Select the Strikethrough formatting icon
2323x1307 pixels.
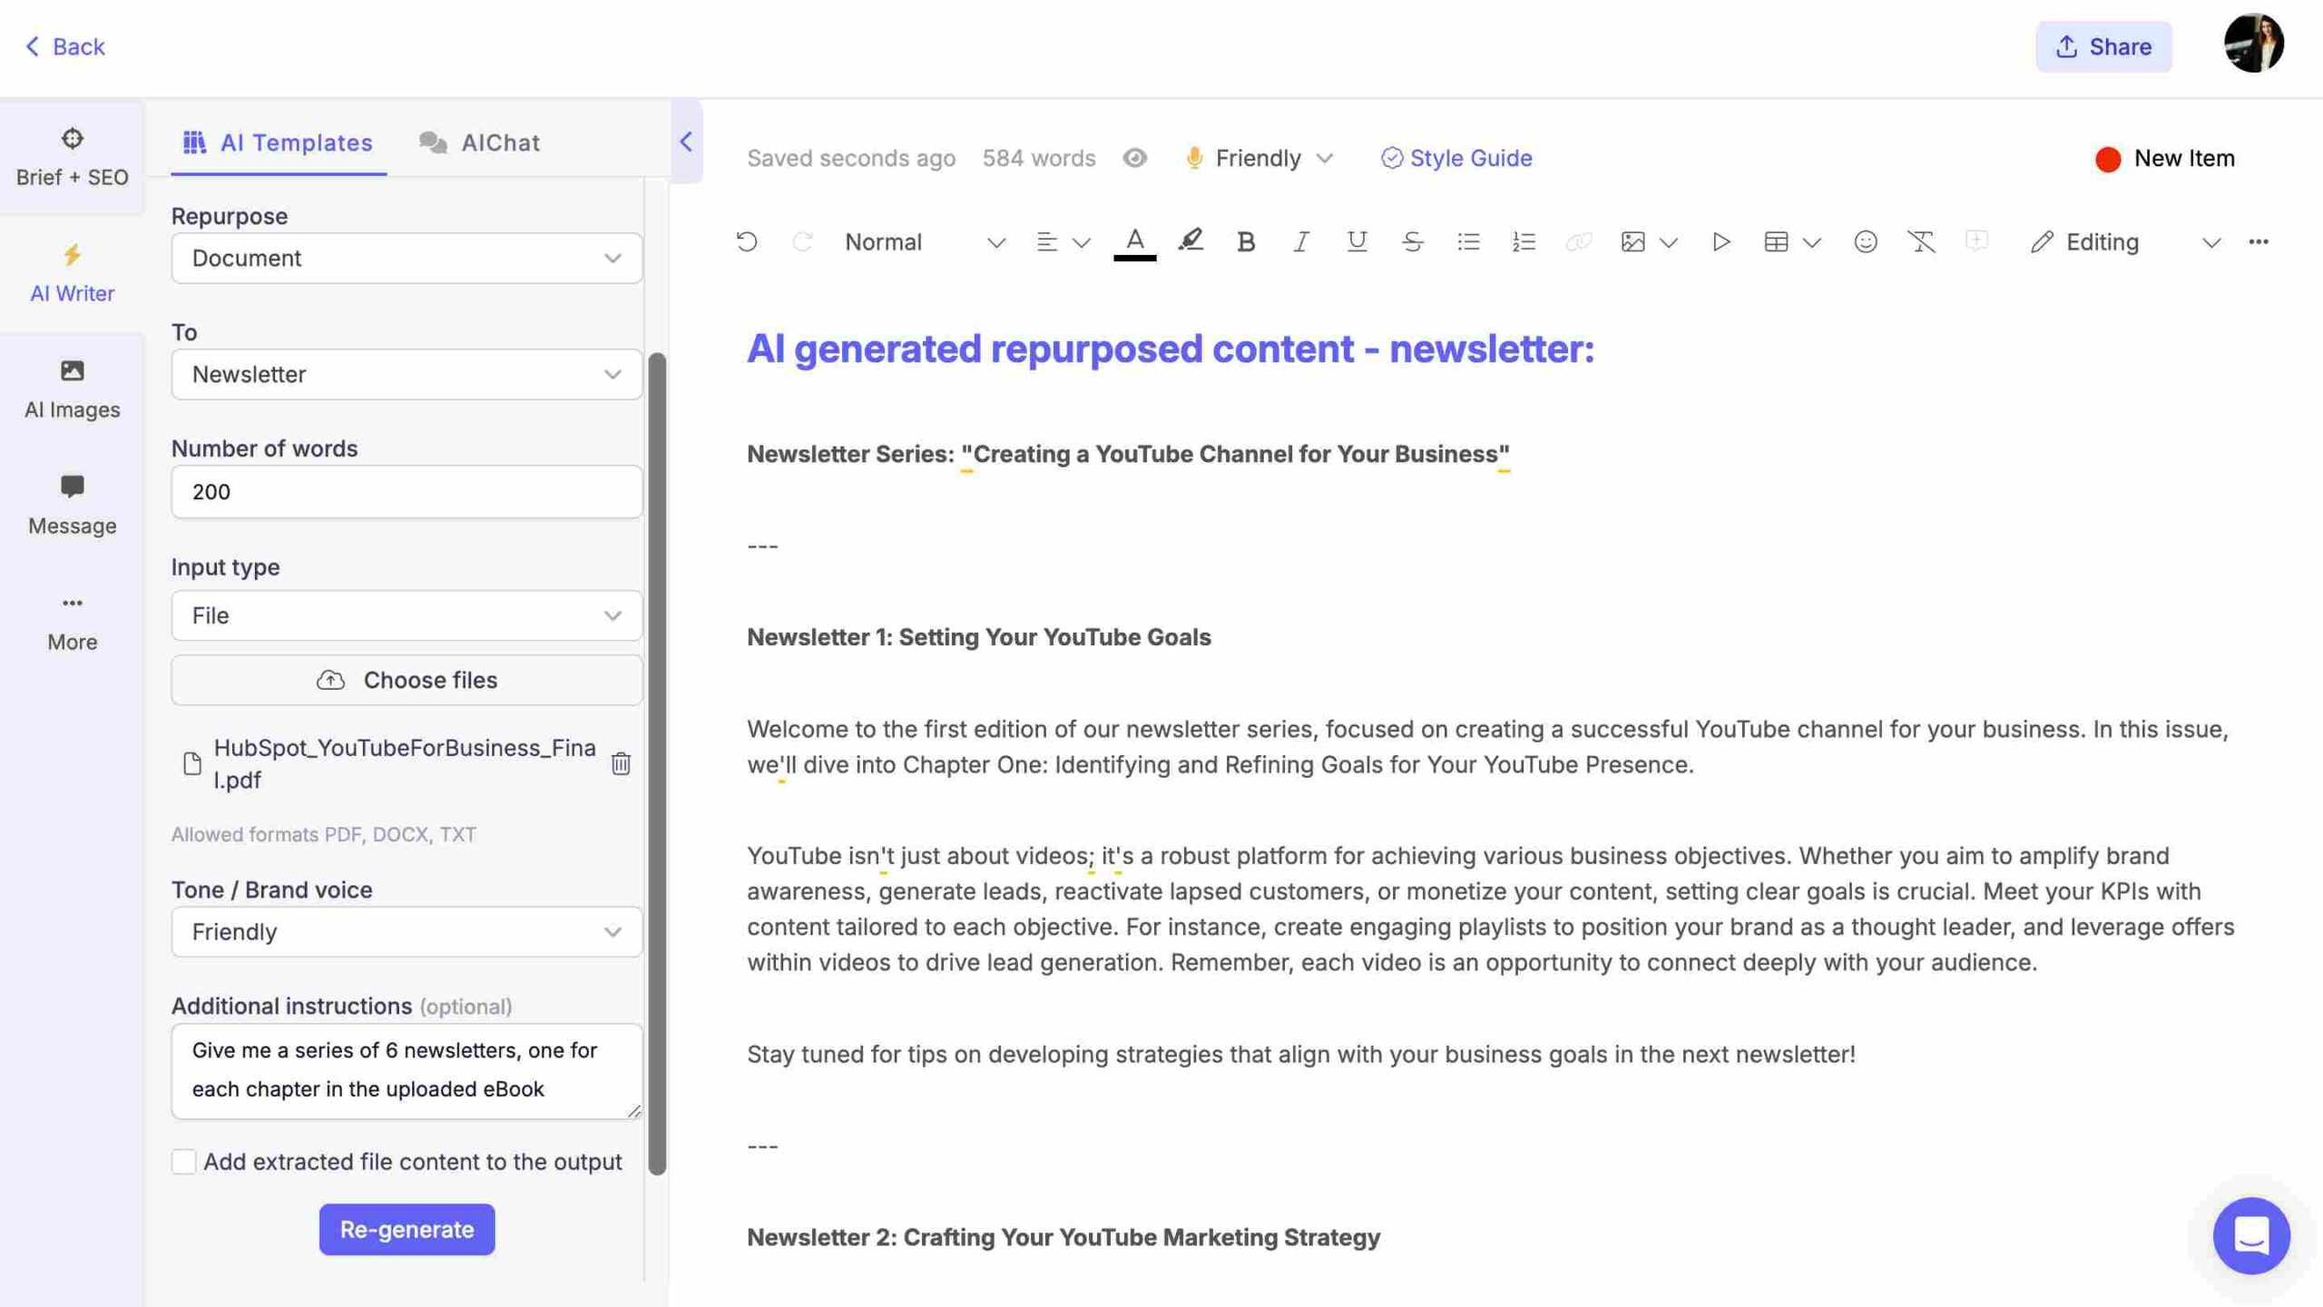tap(1410, 241)
